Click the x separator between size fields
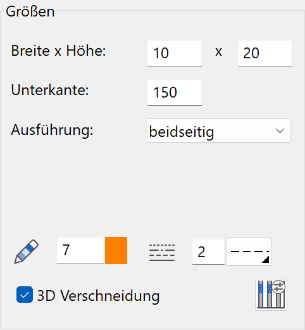Viewport: 305px width, 330px height. pos(219,52)
